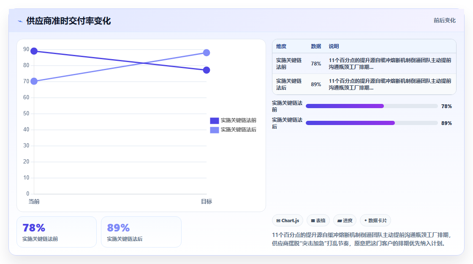Click the 数据 column header
This screenshot has width=473, height=264.
[316, 46]
